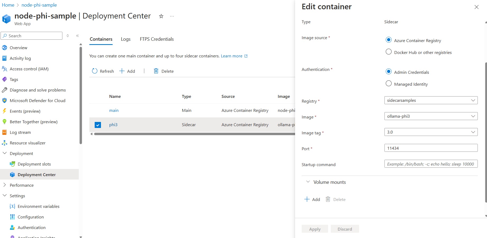
Task: Open Resource visualizer in the sidebar
Action: click(x=27, y=143)
